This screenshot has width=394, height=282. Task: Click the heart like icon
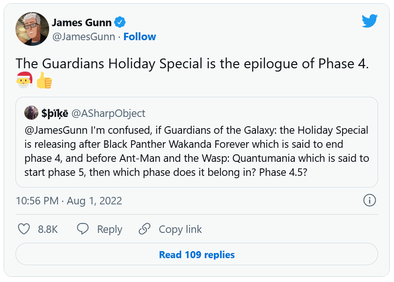click(24, 229)
